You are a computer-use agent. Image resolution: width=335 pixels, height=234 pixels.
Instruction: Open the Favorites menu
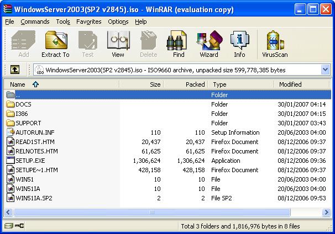(x=89, y=22)
